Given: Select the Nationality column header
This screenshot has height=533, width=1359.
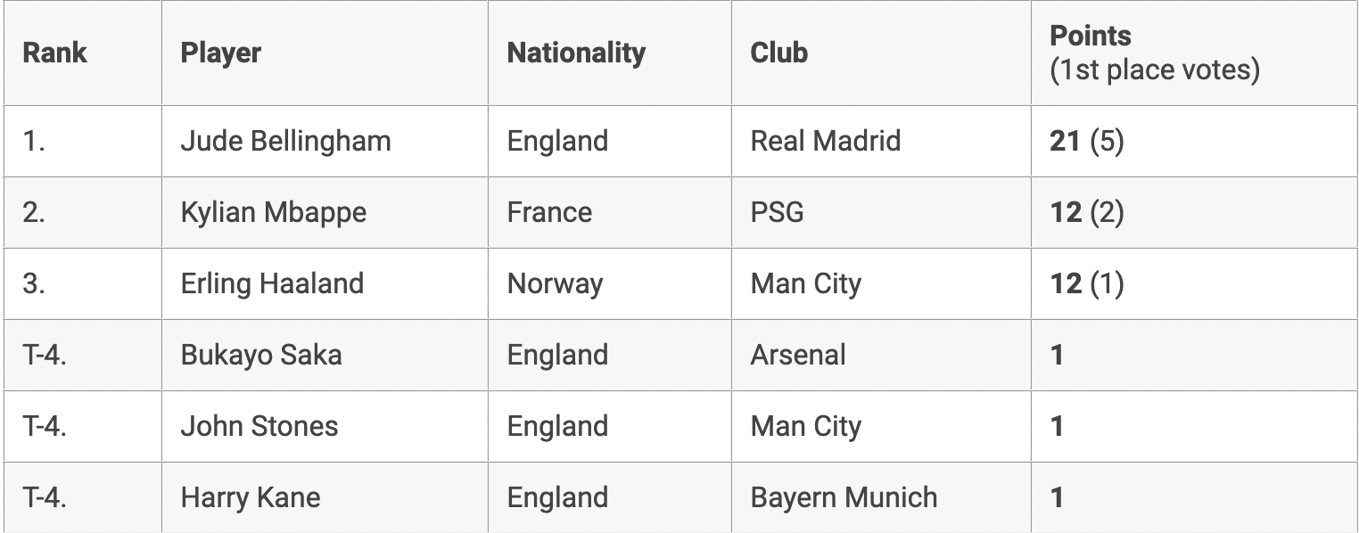Looking at the screenshot, I should point(575,53).
